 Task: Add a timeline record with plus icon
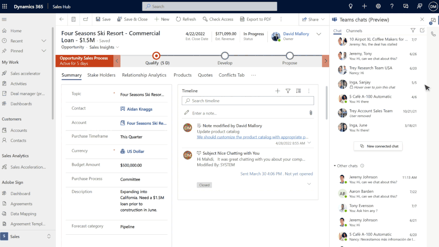277,91
